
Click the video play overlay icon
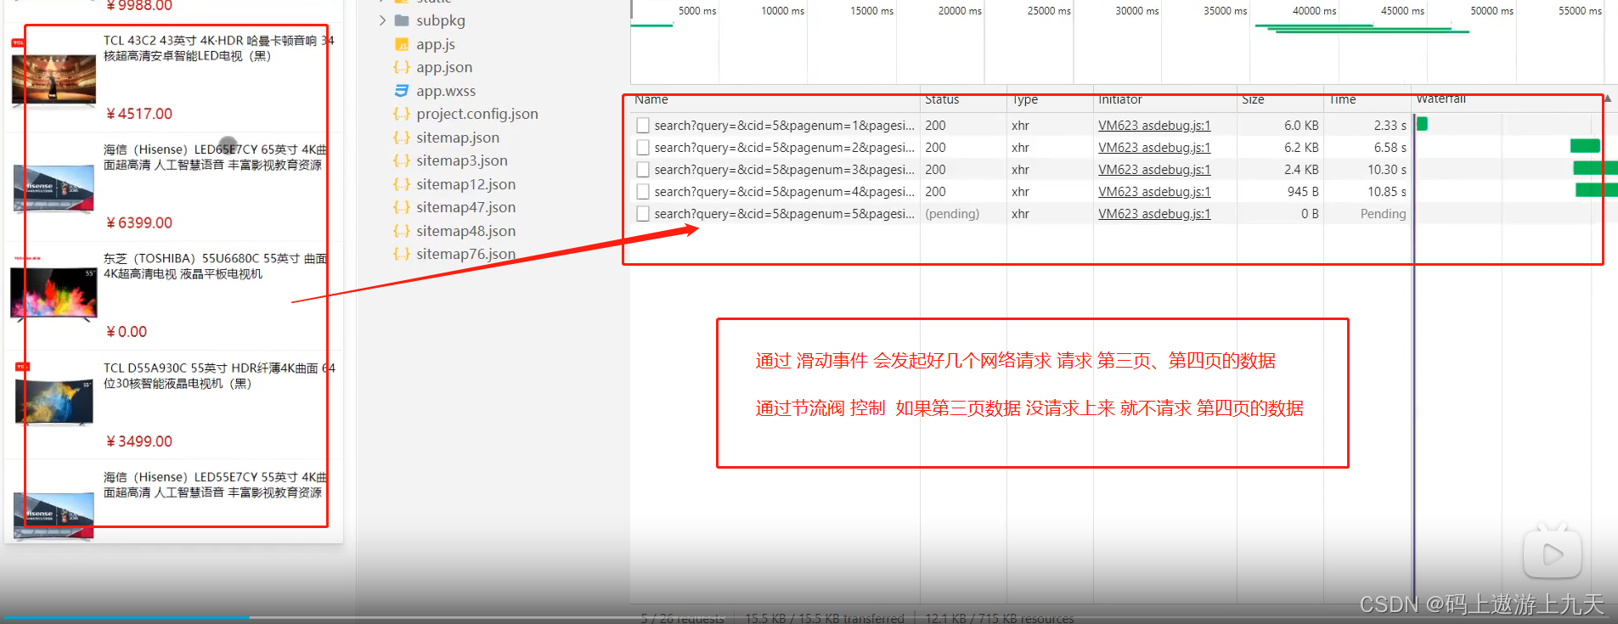point(1553,554)
